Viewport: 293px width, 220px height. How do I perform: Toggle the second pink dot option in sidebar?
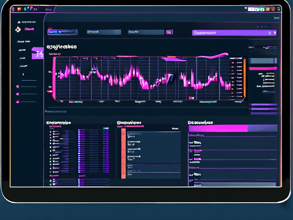[18, 94]
